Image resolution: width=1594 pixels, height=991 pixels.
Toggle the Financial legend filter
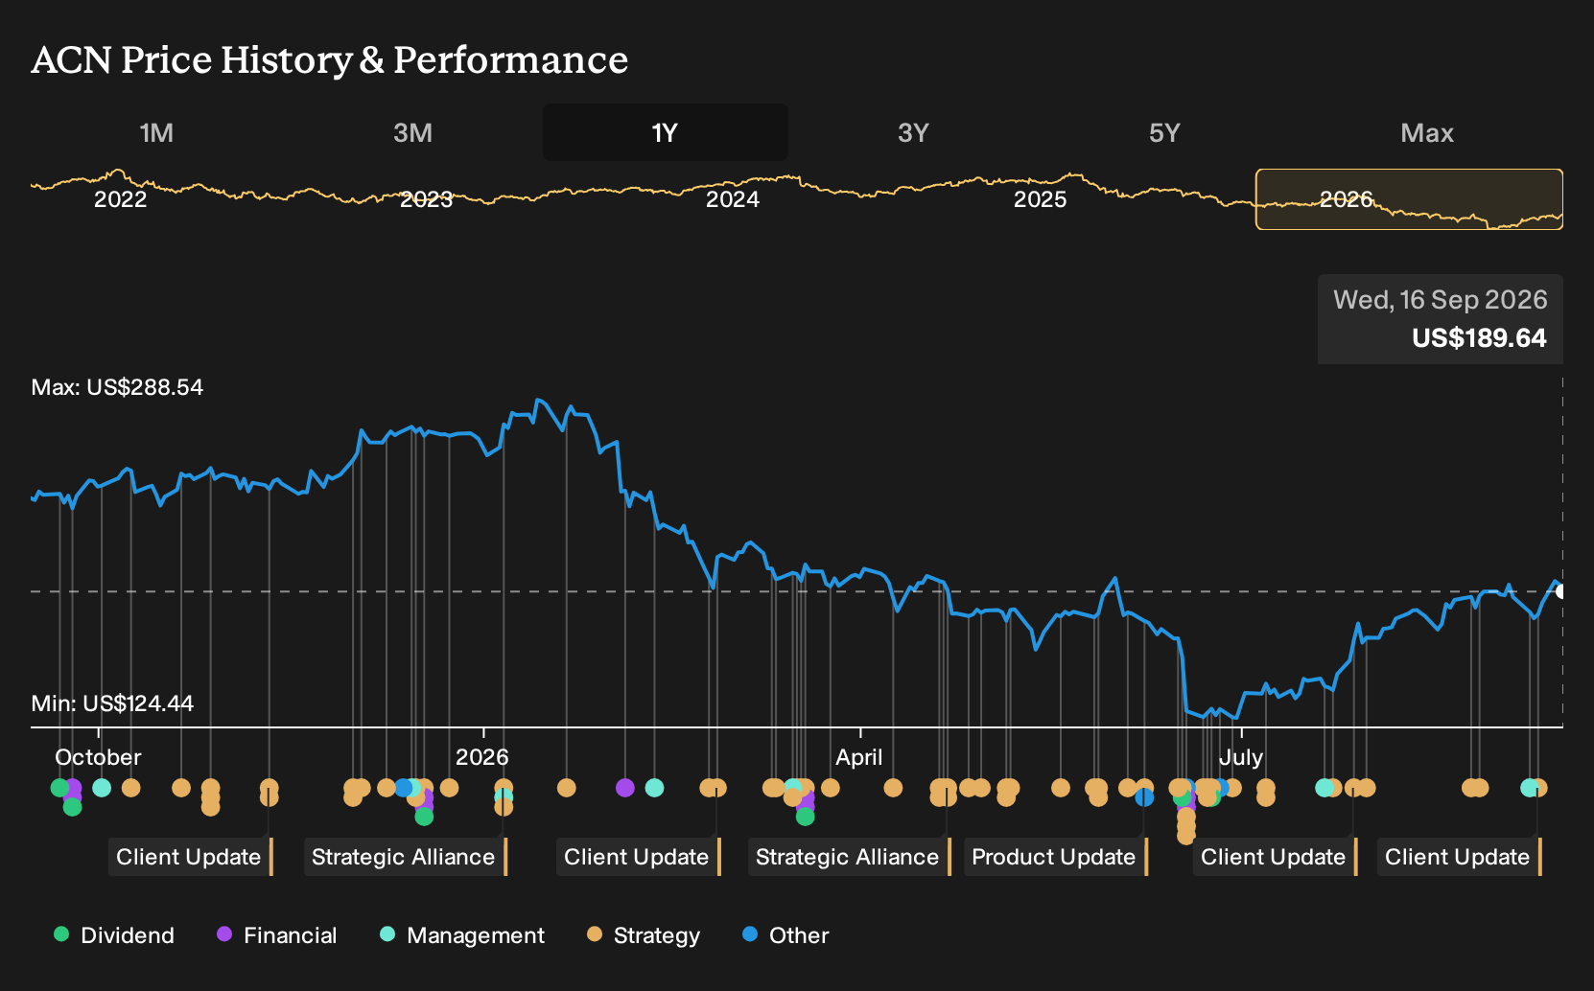[276, 935]
